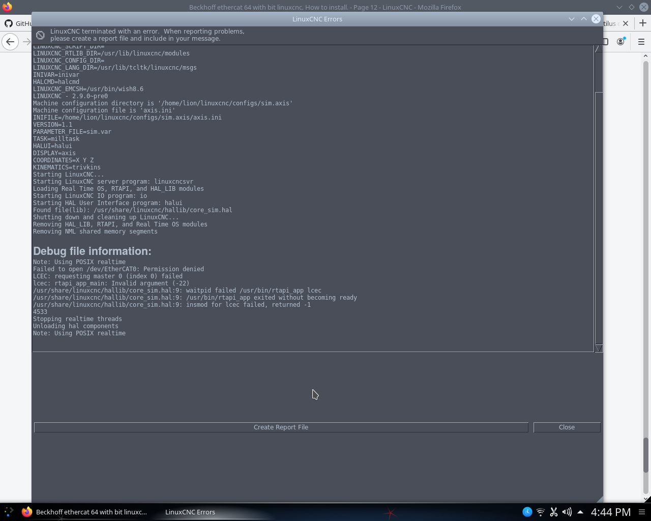Open the Firefox account profile icon
Viewport: 651px width, 521px height.
click(620, 42)
